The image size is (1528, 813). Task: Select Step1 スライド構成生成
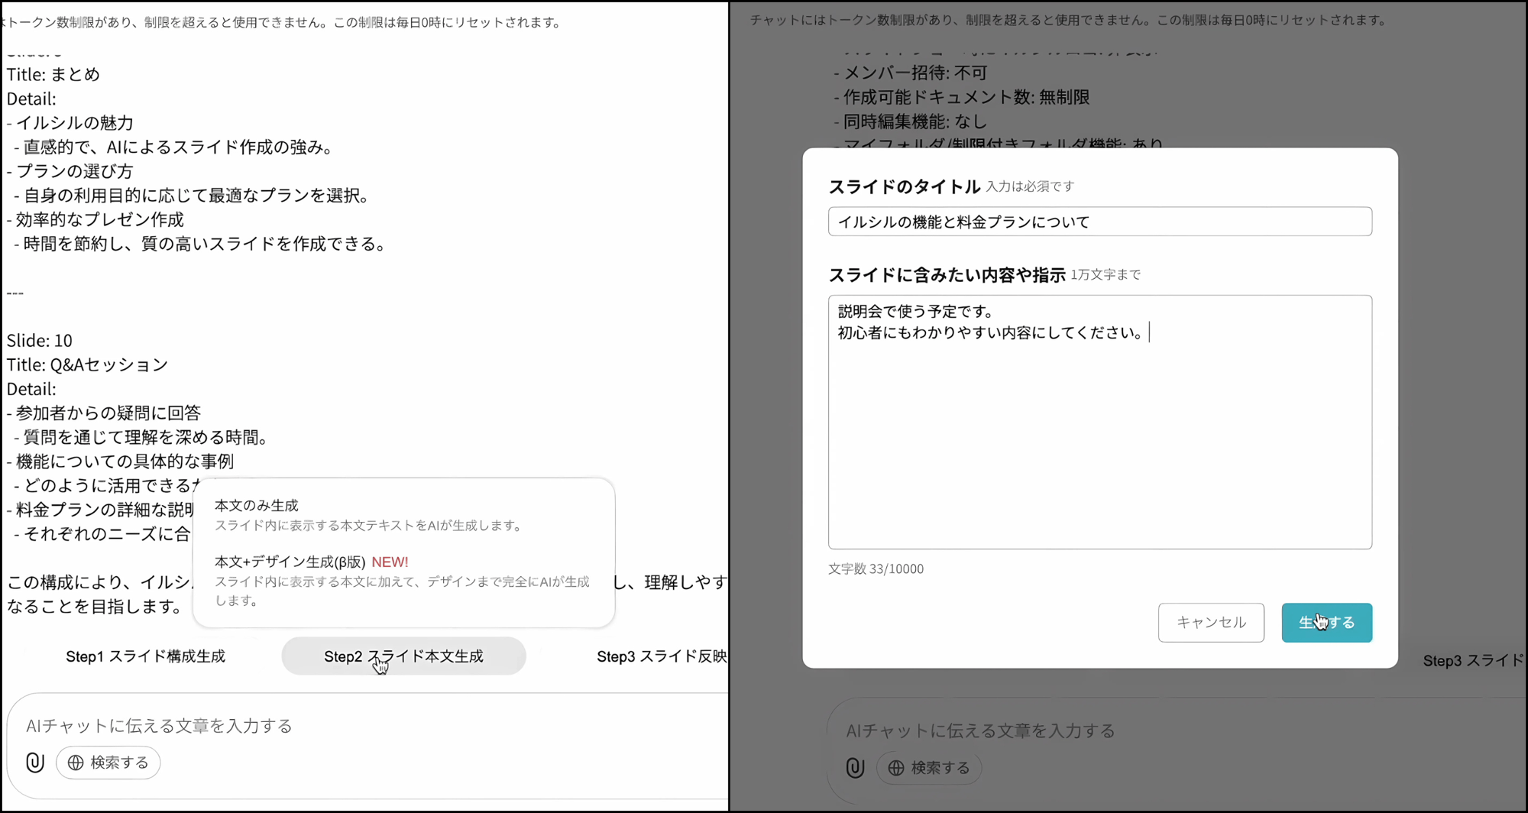(x=145, y=656)
